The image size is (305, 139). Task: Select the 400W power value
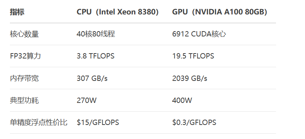click(182, 100)
